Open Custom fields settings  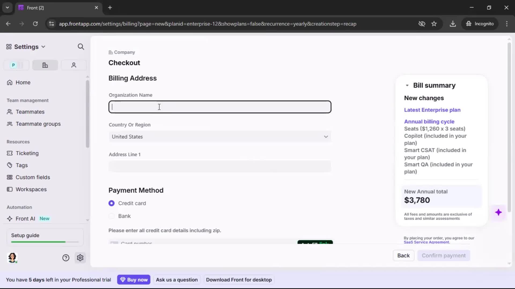(x=32, y=177)
